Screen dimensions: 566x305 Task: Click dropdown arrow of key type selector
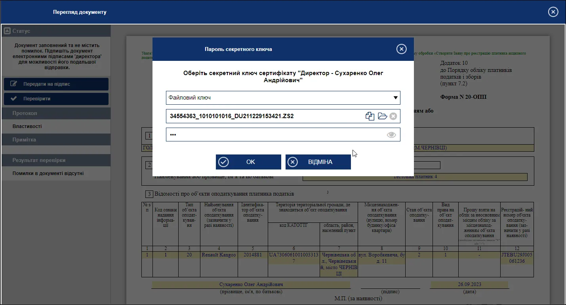[395, 98]
